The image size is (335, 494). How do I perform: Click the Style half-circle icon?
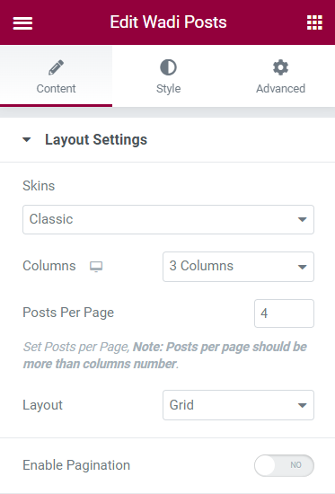click(x=168, y=67)
